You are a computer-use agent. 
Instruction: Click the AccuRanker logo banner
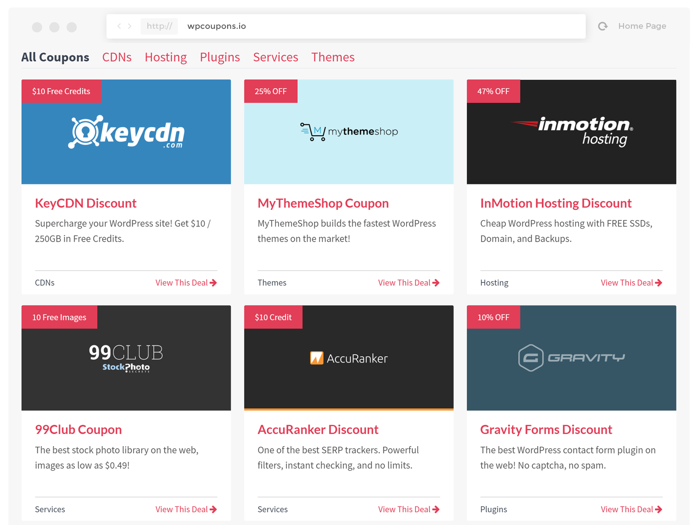pos(349,358)
